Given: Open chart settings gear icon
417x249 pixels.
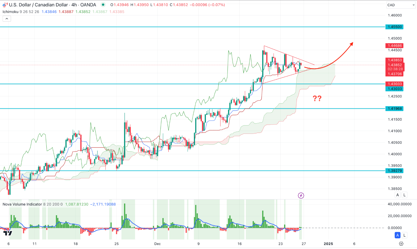Looking at the screenshot, I should click(401, 244).
